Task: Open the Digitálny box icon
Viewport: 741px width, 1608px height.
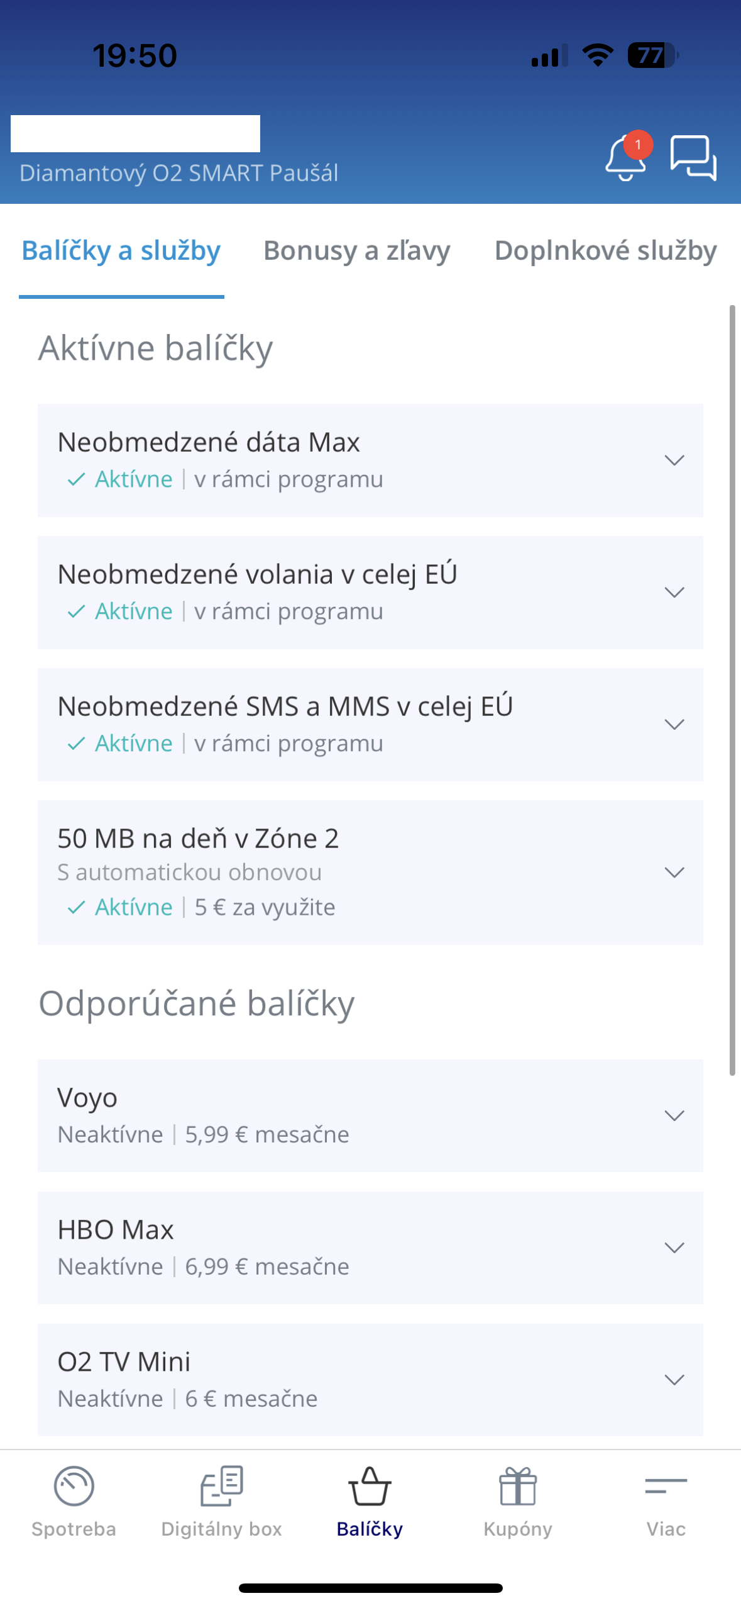Action: tap(221, 1486)
